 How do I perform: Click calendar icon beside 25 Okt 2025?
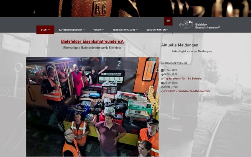point(162,83)
